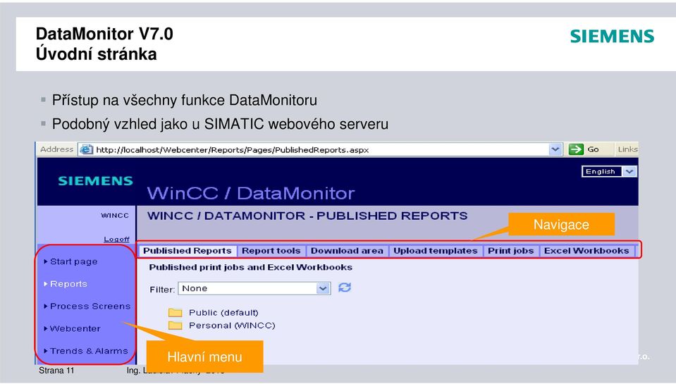676x384 pixels.
Task: Click the address URL field
Action: click(321, 150)
